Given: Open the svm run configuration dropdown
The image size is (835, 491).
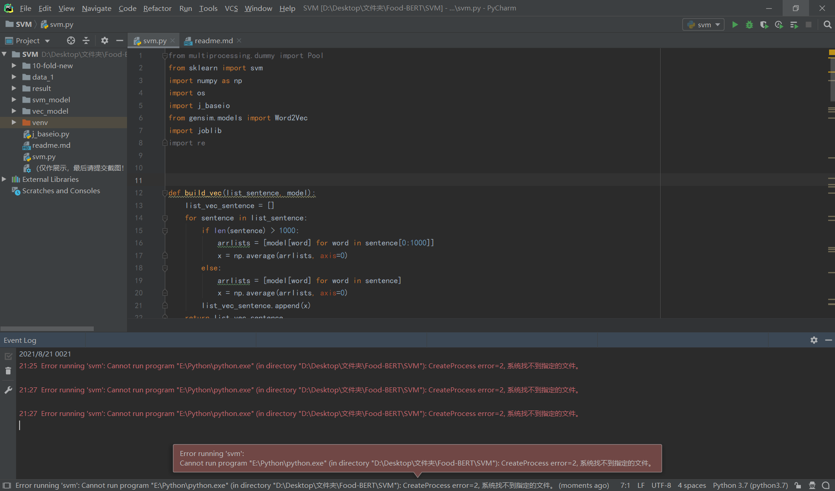Looking at the screenshot, I should click(703, 25).
